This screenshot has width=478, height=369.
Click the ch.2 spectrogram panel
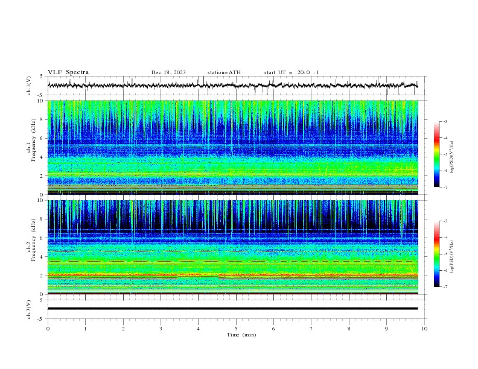[x=232, y=247]
